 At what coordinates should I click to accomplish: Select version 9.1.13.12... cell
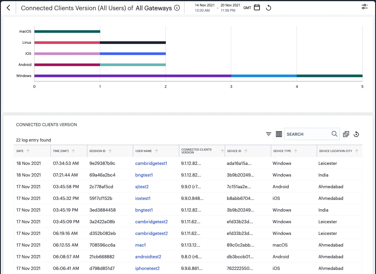coord(191,245)
